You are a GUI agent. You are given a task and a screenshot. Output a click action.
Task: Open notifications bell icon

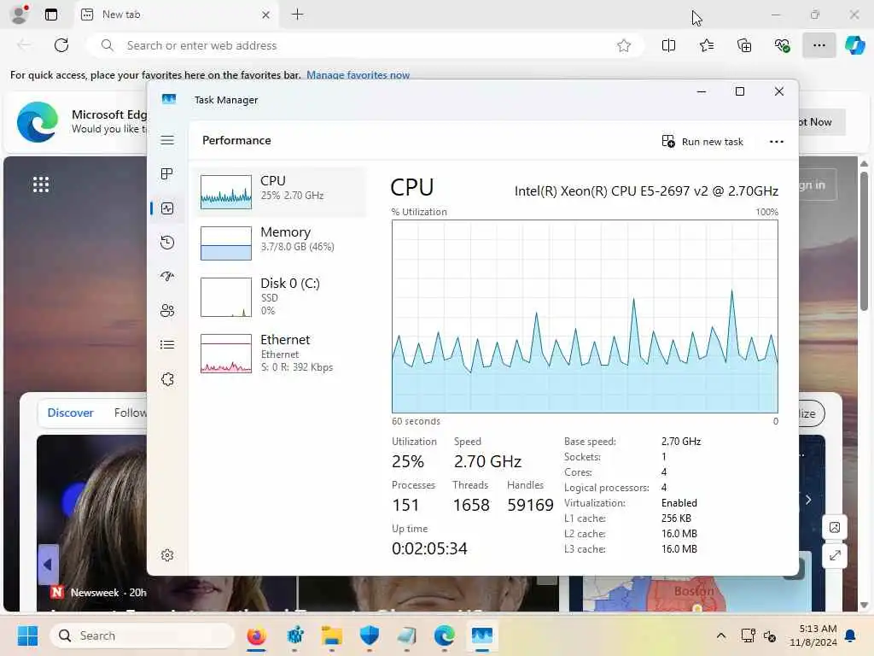[851, 635]
